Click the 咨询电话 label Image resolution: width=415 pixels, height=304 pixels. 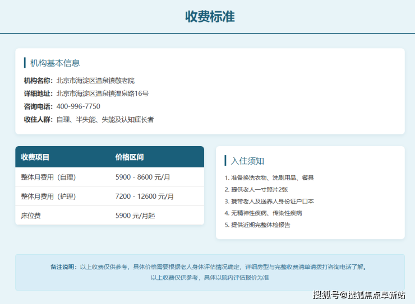click(38, 106)
